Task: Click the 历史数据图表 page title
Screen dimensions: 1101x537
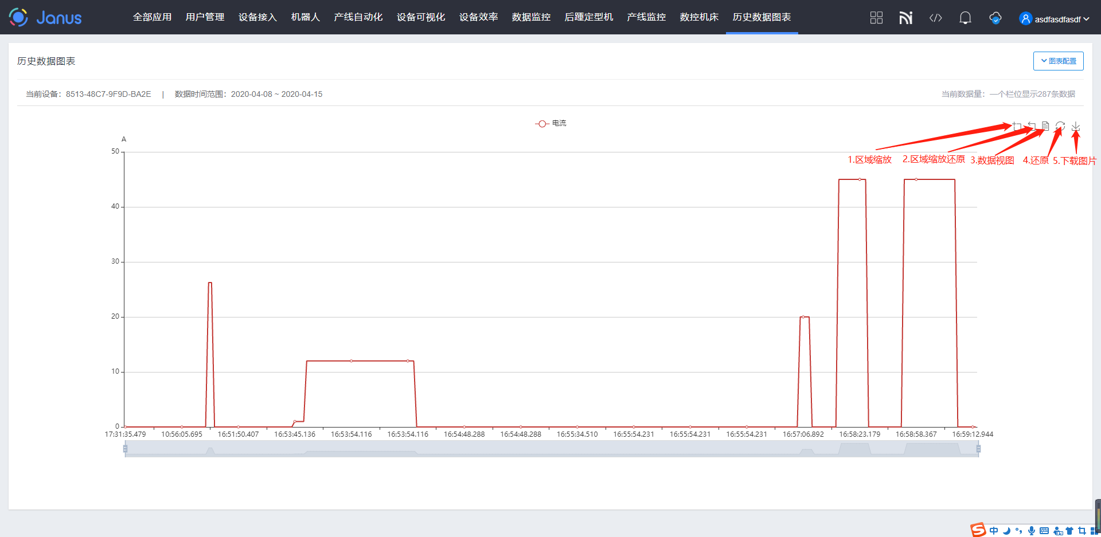Action: pyautogui.click(x=46, y=61)
